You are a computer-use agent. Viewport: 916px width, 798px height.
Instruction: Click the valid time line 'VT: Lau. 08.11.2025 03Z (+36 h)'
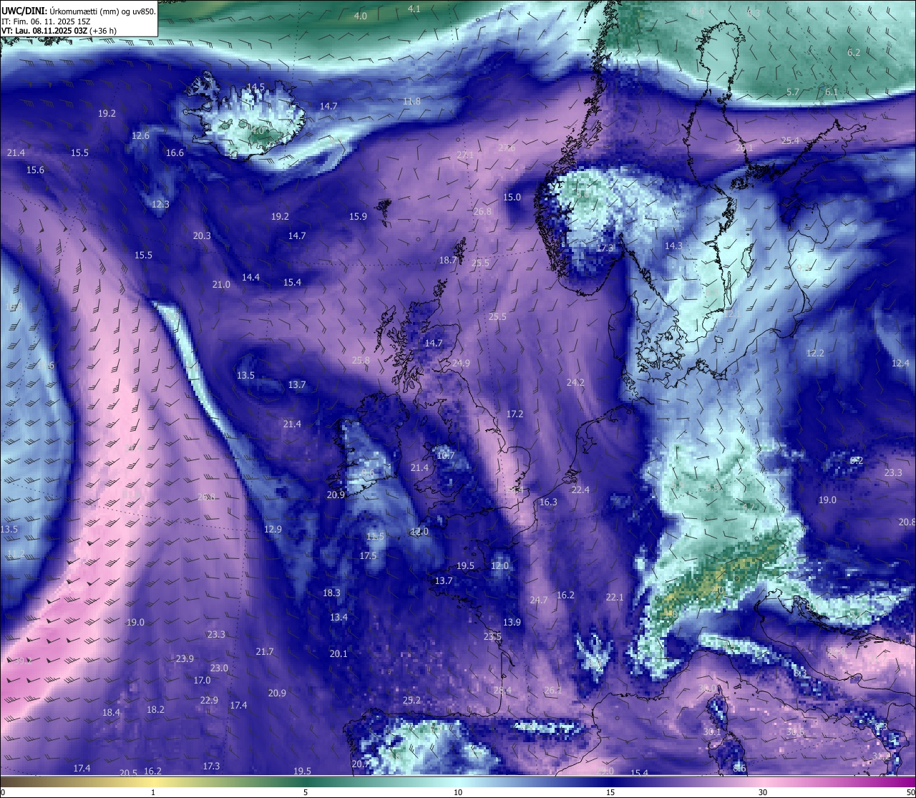(x=59, y=31)
